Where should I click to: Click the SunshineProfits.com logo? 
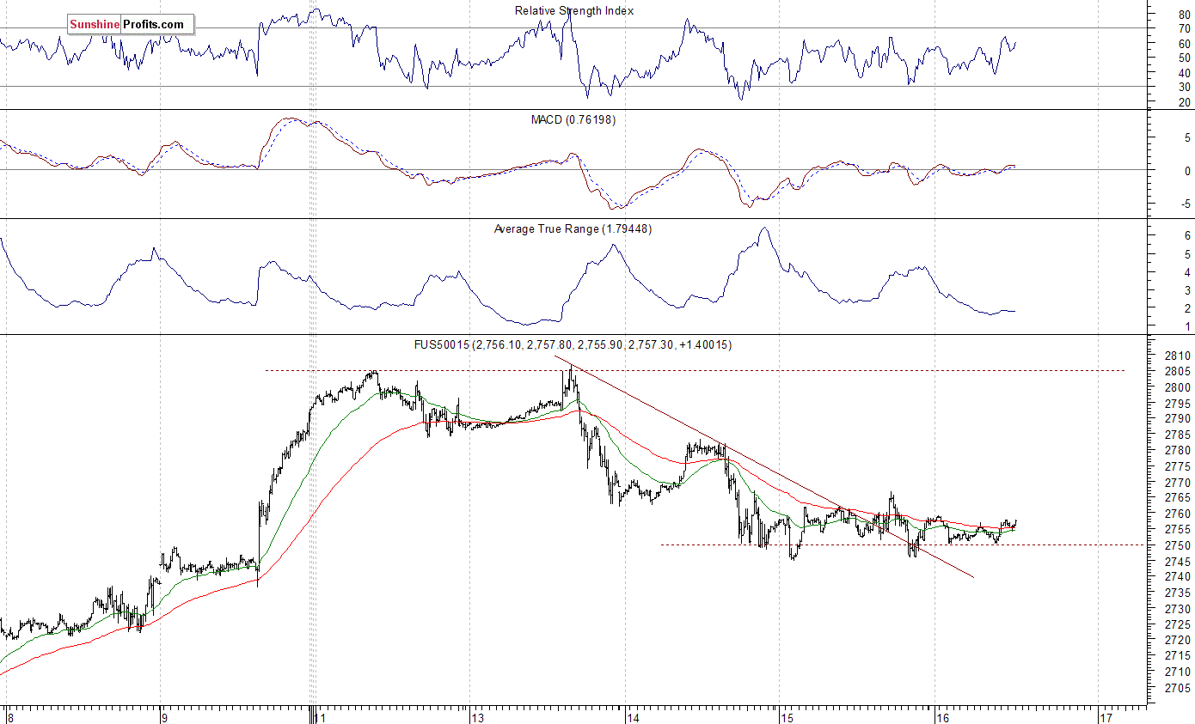131,24
